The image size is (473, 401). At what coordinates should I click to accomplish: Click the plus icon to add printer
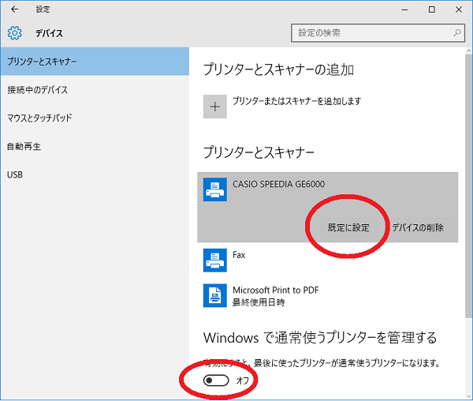pyautogui.click(x=215, y=107)
